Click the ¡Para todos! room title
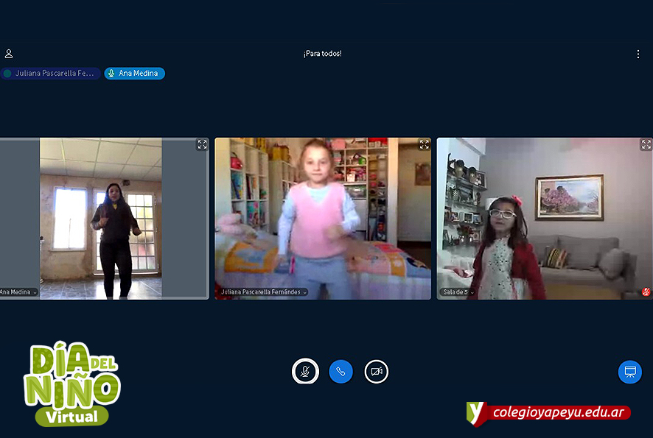The width and height of the screenshot is (653, 438). (322, 54)
